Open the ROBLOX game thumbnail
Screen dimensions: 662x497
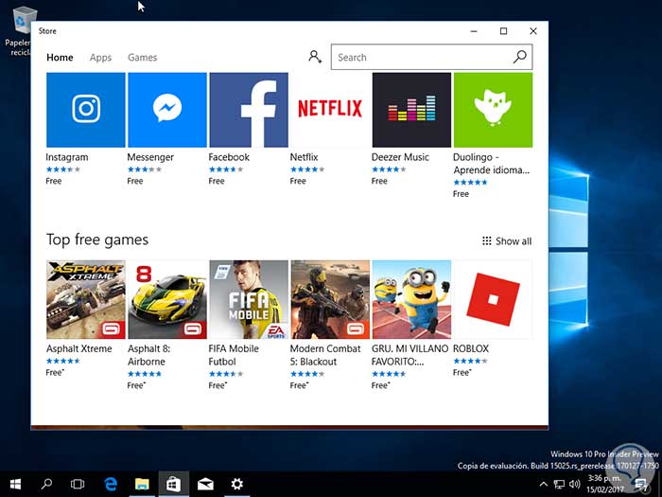(x=493, y=300)
